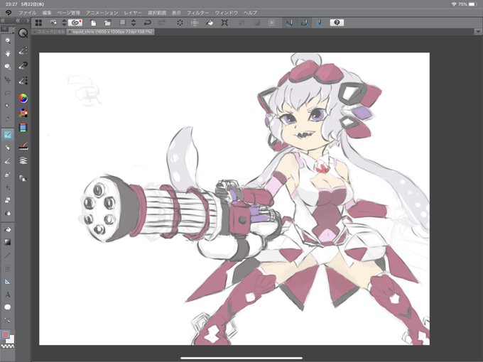483x362 pixels.
Task: Select the Ruler triangle tool
Action: point(8,282)
